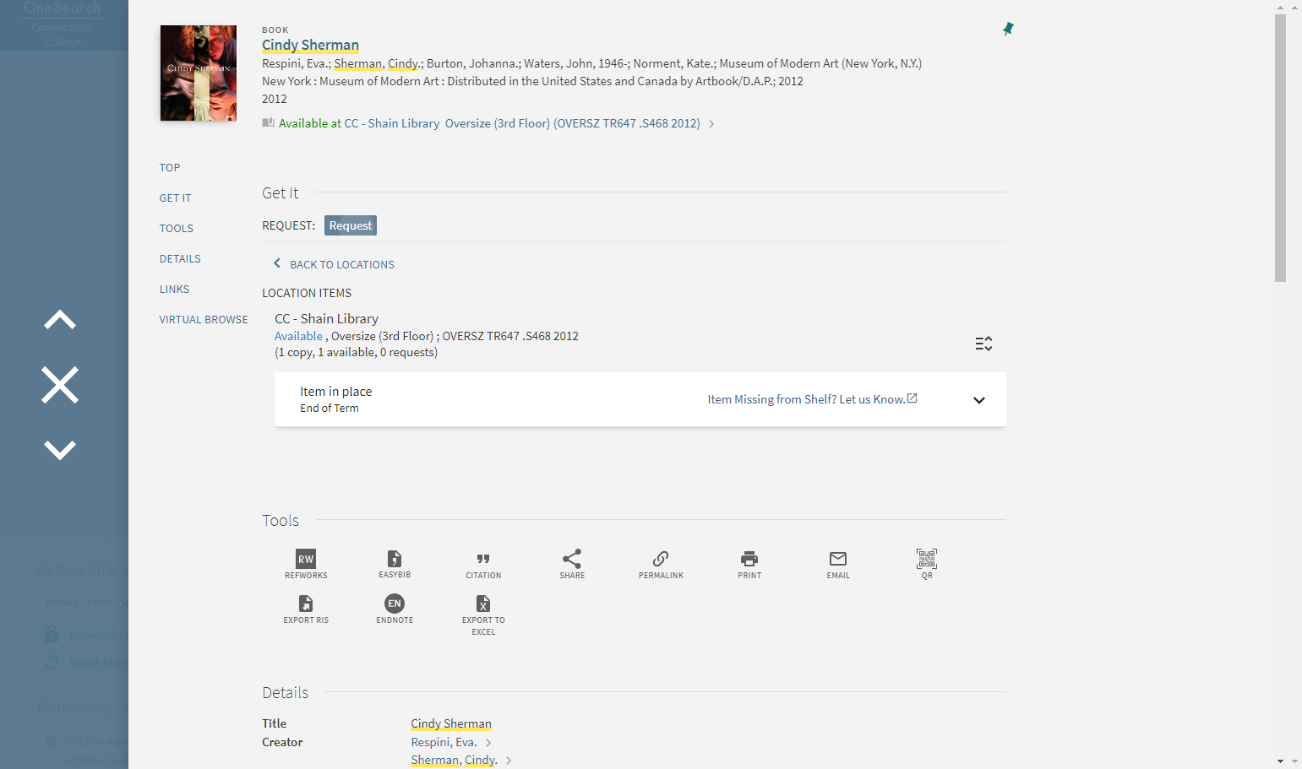The width and height of the screenshot is (1302, 769).
Task: Jump to the Details section
Action: pyautogui.click(x=180, y=259)
